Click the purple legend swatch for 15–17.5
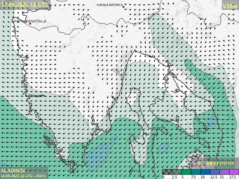This screenshot has height=179, width=239. pyautogui.click(x=224, y=172)
